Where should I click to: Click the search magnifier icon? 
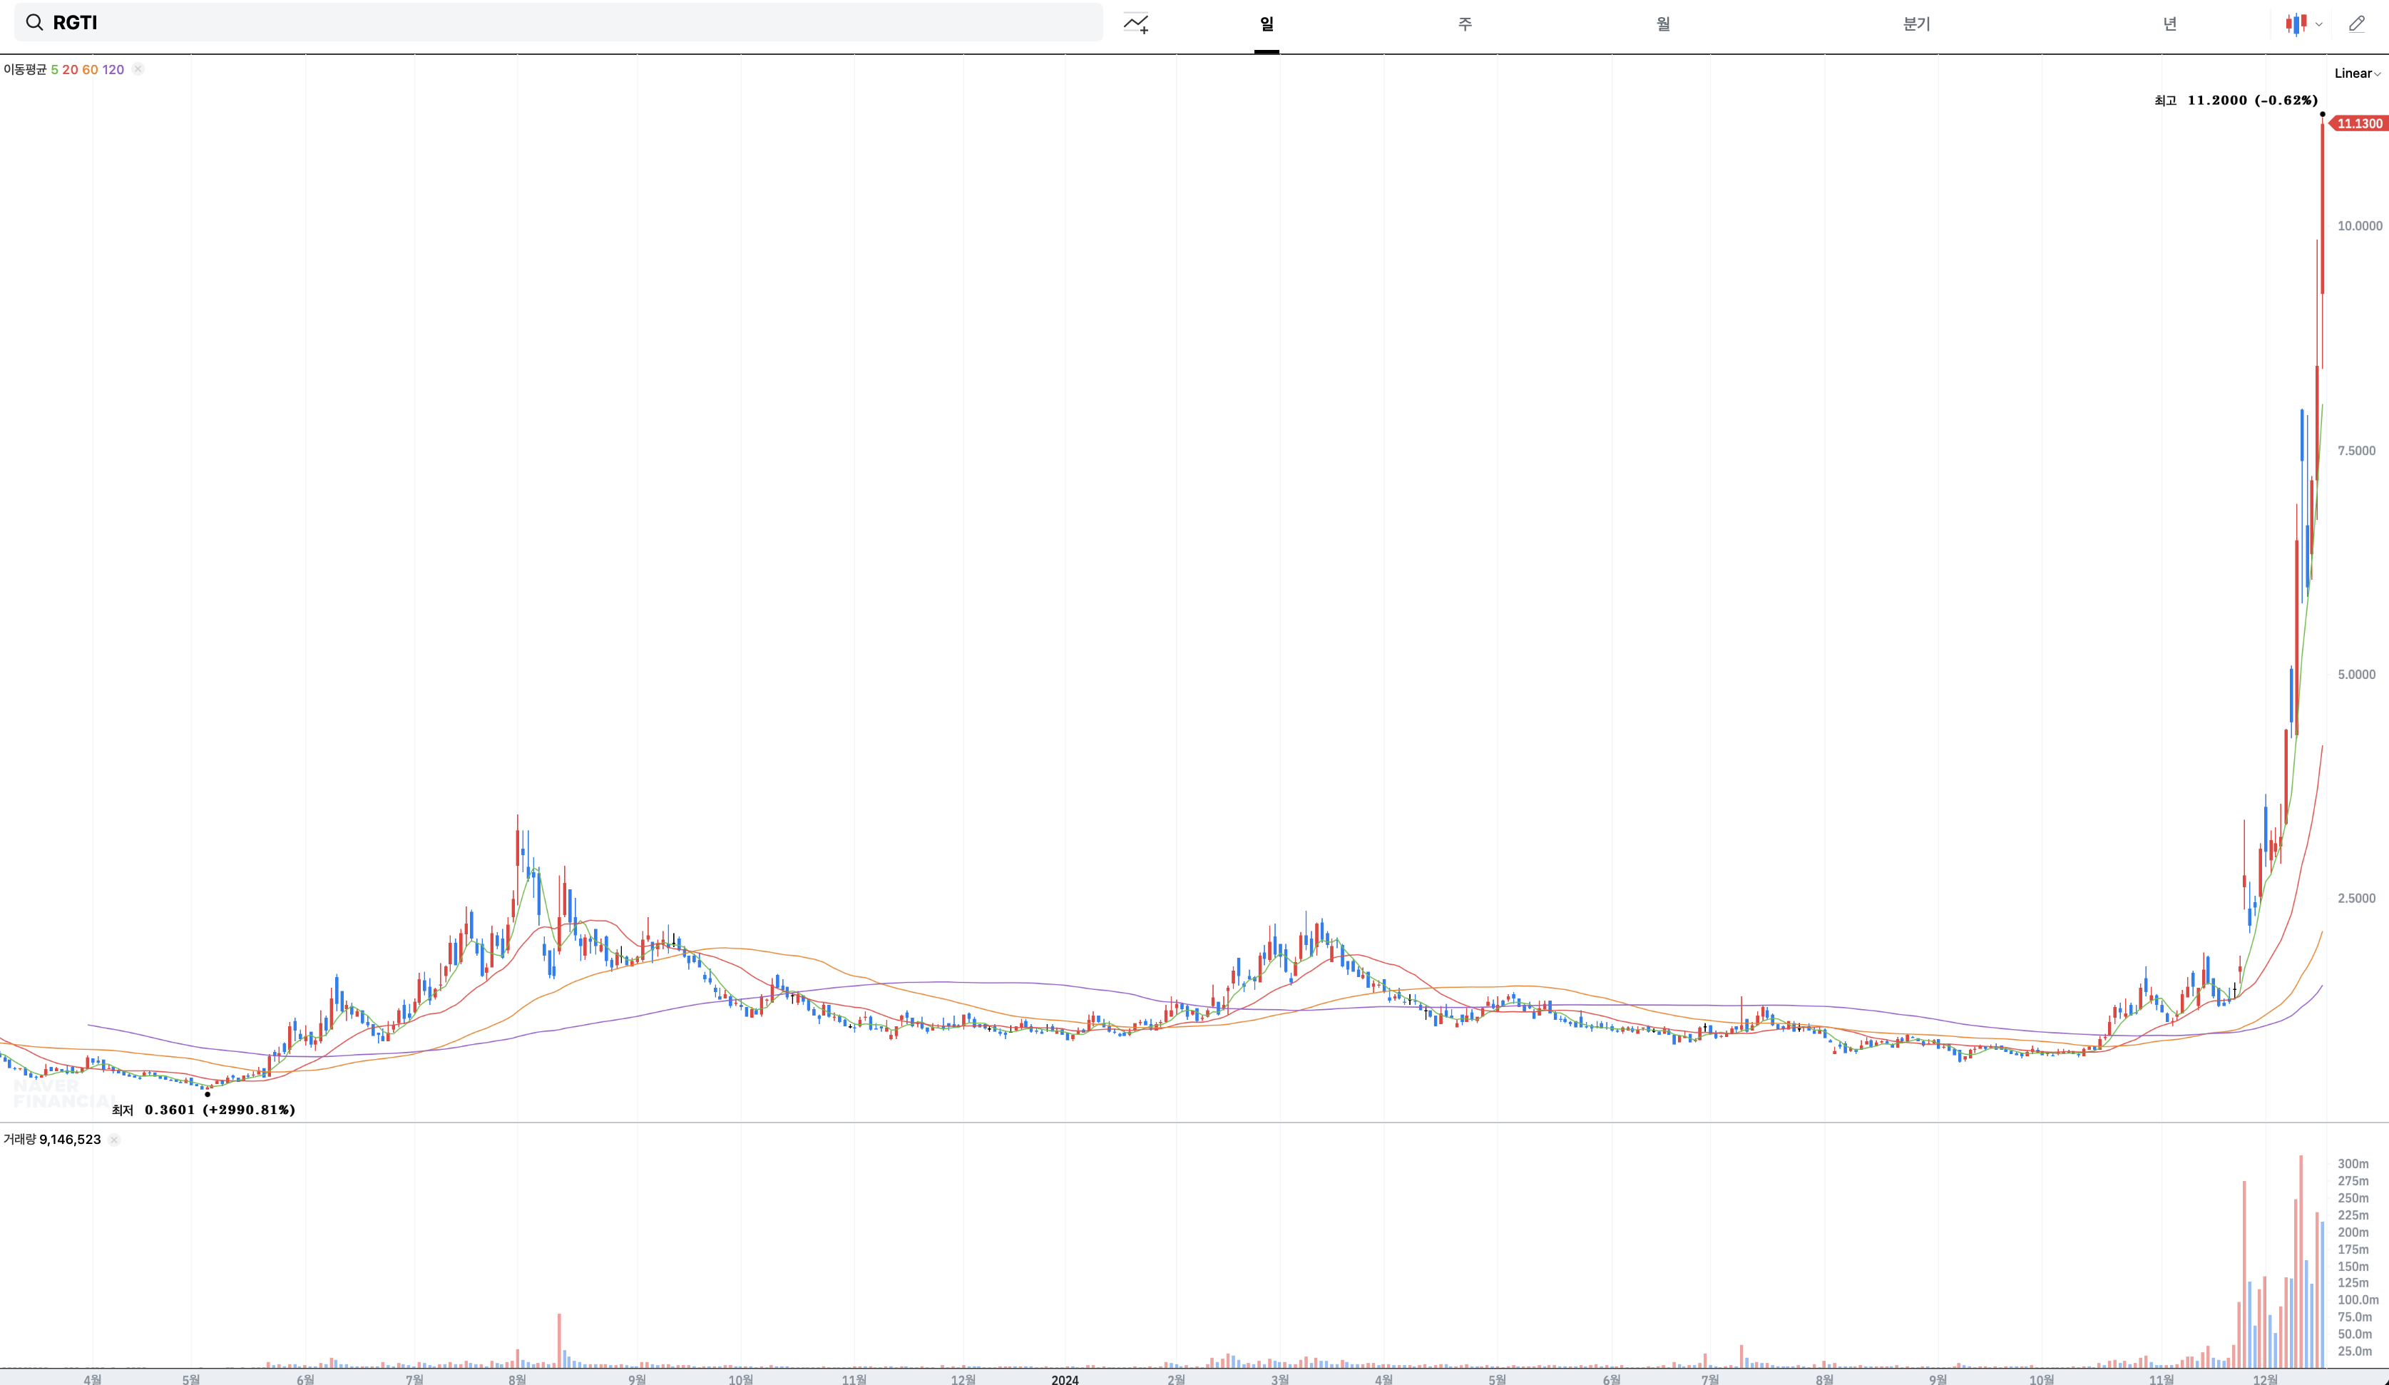[x=34, y=23]
